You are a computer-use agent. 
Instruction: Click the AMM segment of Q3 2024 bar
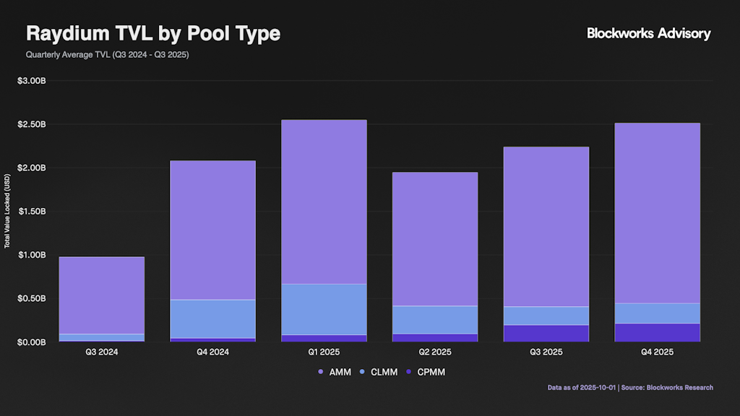[x=101, y=295]
